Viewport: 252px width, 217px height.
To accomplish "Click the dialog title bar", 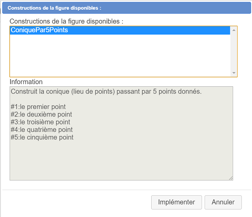I will coord(126,8).
